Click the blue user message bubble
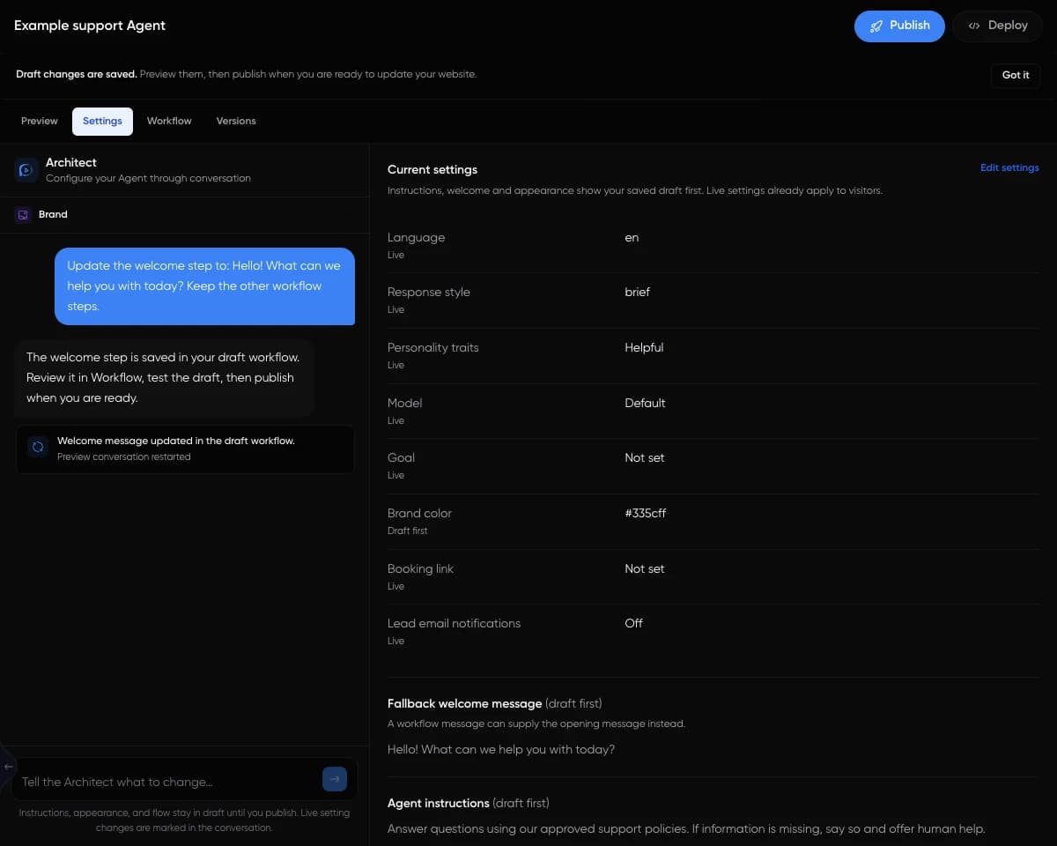1057x846 pixels. 205,286
